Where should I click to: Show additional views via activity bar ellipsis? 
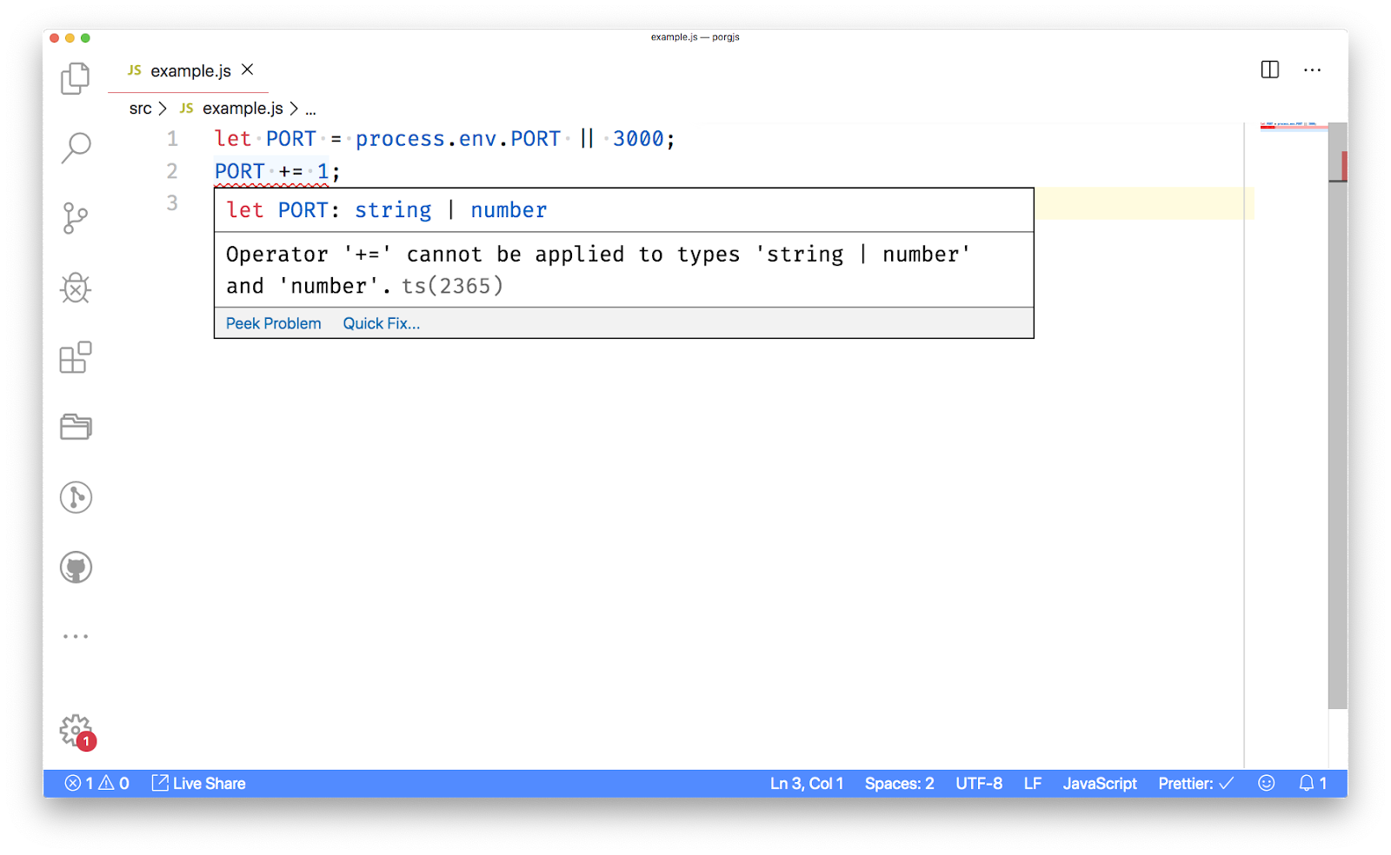pos(76,637)
